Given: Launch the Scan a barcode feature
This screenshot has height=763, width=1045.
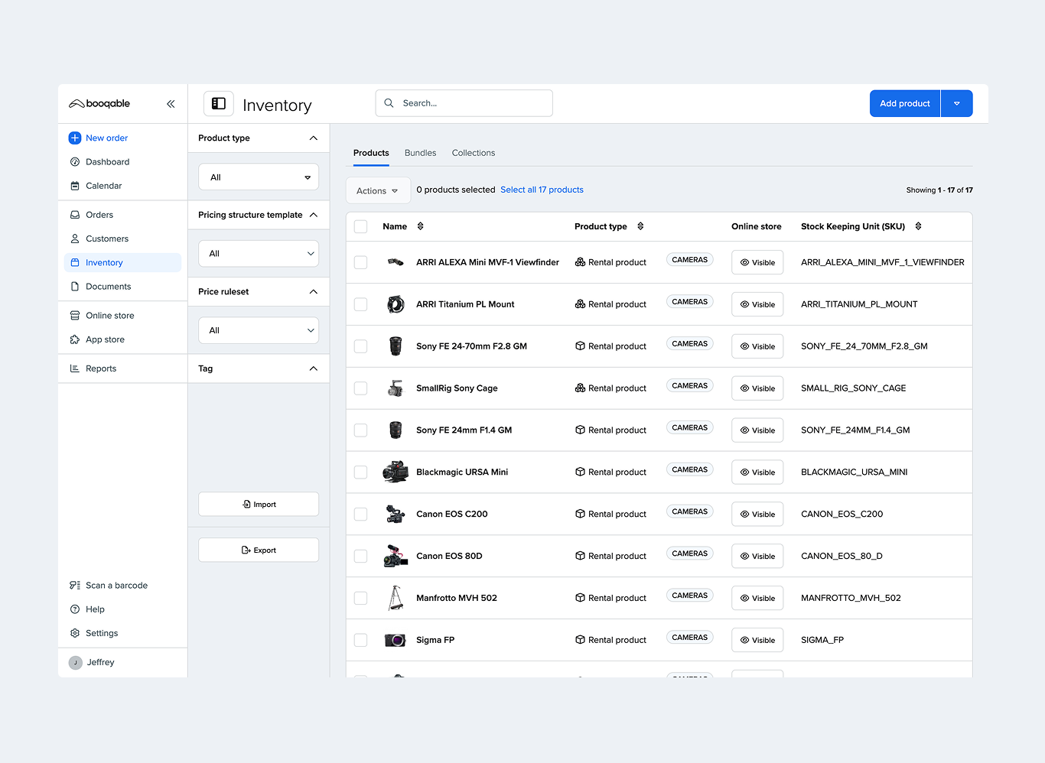Looking at the screenshot, I should point(116,584).
